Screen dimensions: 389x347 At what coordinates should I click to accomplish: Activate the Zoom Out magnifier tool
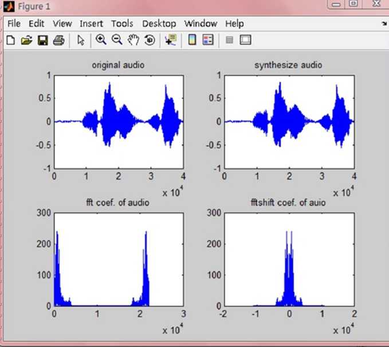[x=117, y=40]
